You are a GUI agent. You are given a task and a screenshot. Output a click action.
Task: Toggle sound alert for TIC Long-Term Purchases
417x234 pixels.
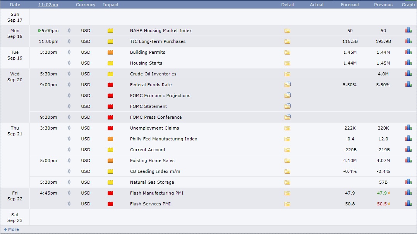tap(69, 41)
